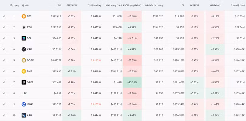Screen dimensions: 246x121
Task: Click ETH open interest $7.77B
Action: pos(180,27)
